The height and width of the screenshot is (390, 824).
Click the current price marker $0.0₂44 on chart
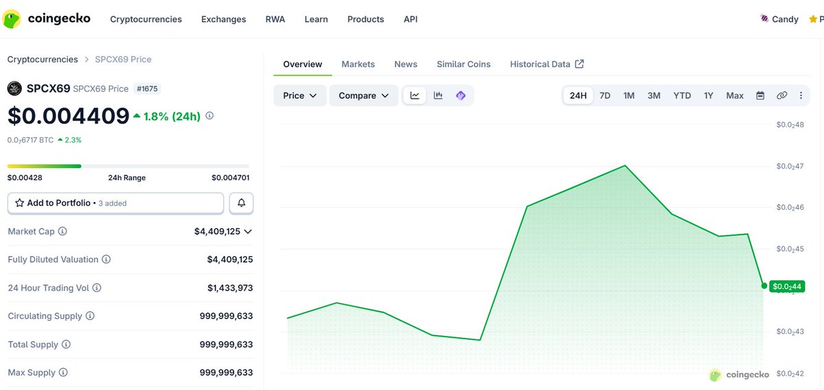tap(786, 286)
